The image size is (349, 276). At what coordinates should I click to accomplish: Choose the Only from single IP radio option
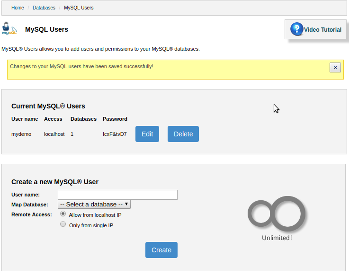[63, 224]
